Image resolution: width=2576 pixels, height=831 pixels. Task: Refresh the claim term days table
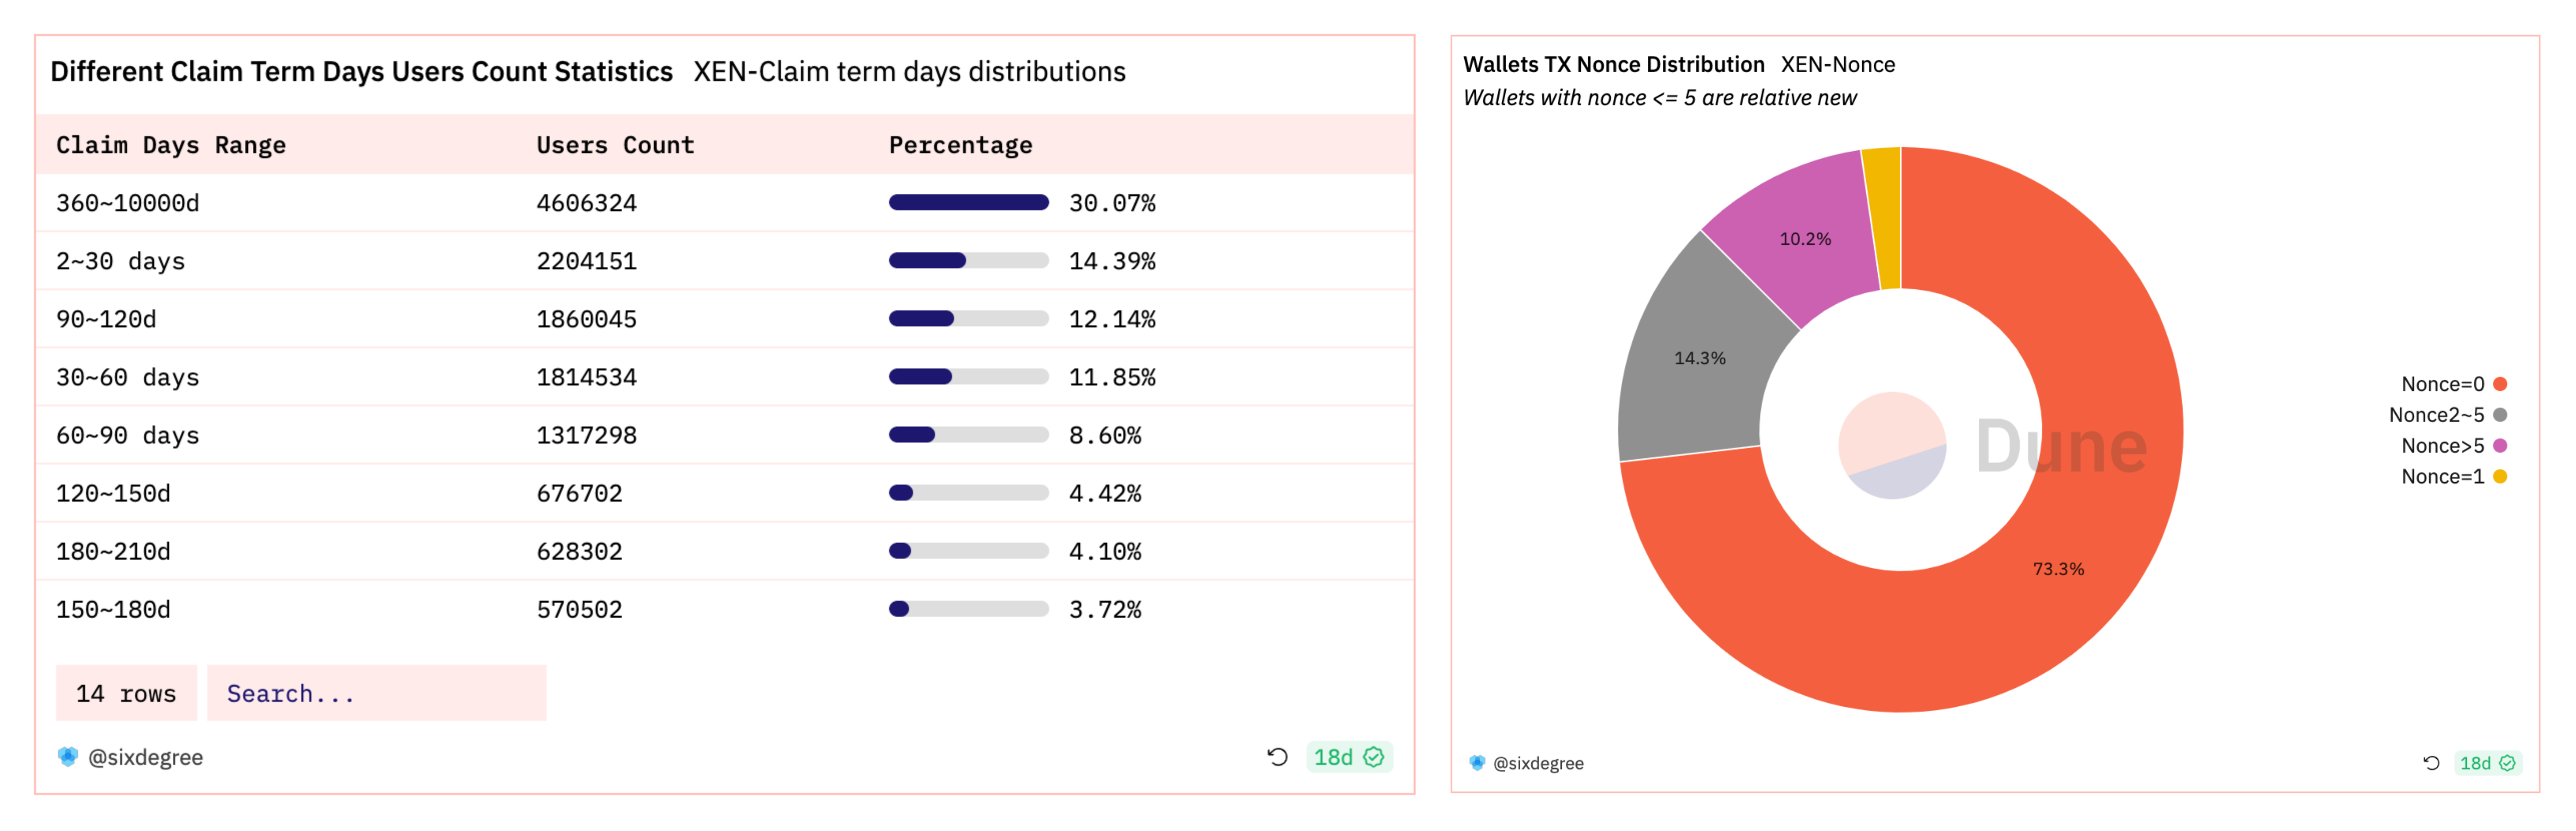tap(1277, 757)
